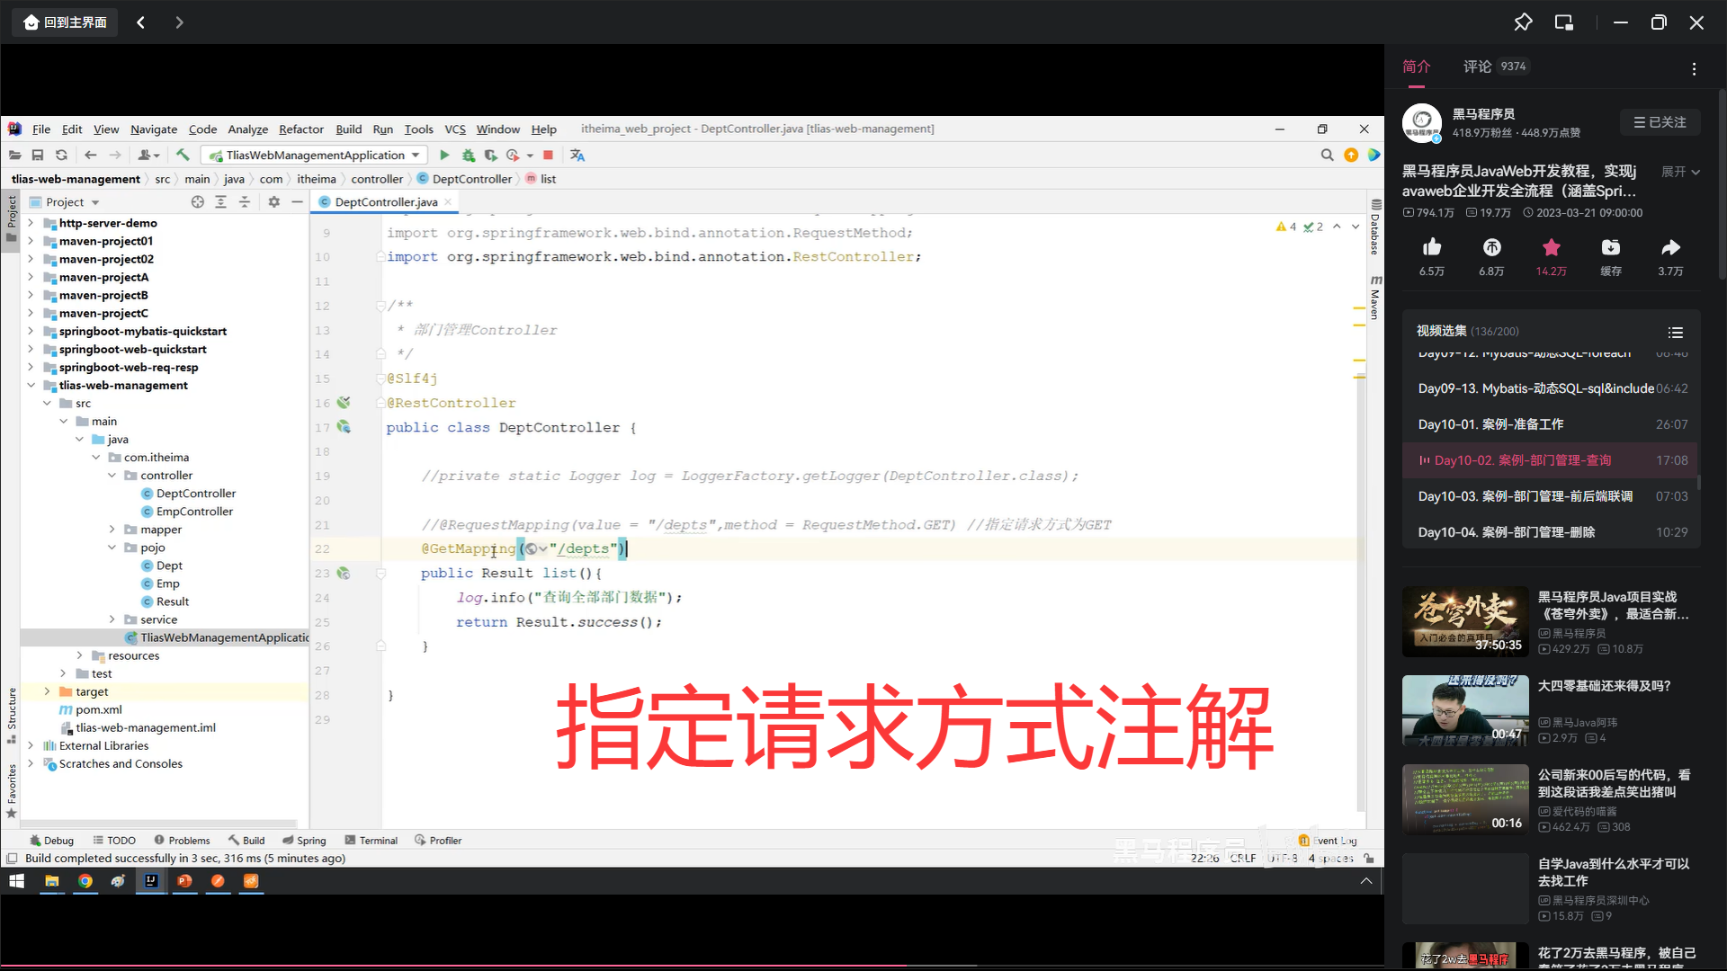Click the green Run application icon
The height and width of the screenshot is (971, 1727).
click(x=444, y=155)
